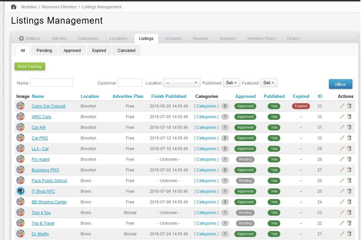Toggle Published Yes for Car AVA
Image resolution: width=361 pixels, height=240 pixels.
click(x=274, y=127)
